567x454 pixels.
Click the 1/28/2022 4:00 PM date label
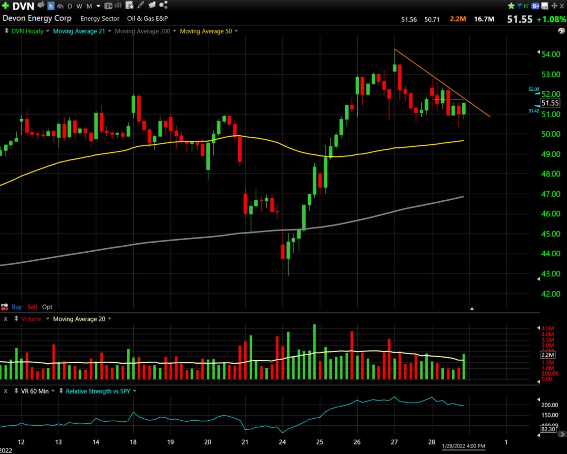click(x=464, y=446)
